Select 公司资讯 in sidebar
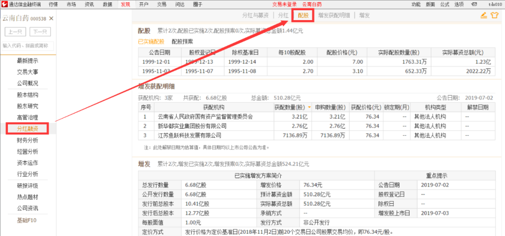 28,208
